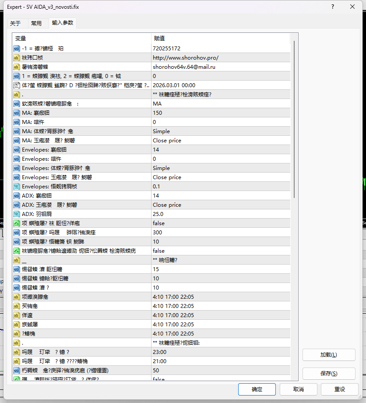Click the string icon in the 21:00 row
This screenshot has width=366, height=403.
pos(17,361)
